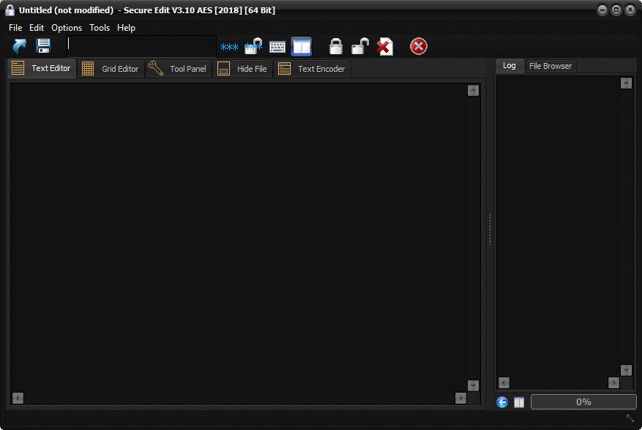
Task: Click the window resize grip corner
Action: click(630, 418)
